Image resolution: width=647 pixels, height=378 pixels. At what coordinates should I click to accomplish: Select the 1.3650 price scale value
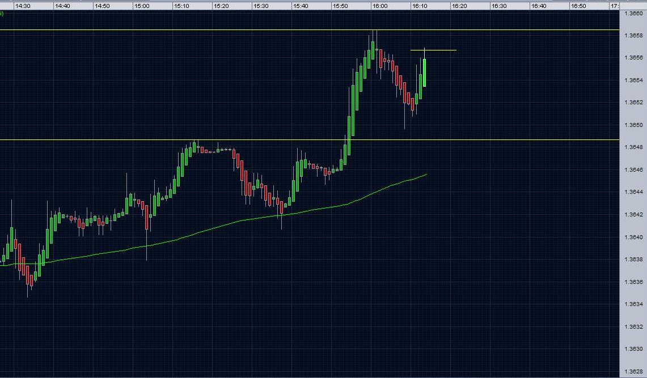[633, 125]
